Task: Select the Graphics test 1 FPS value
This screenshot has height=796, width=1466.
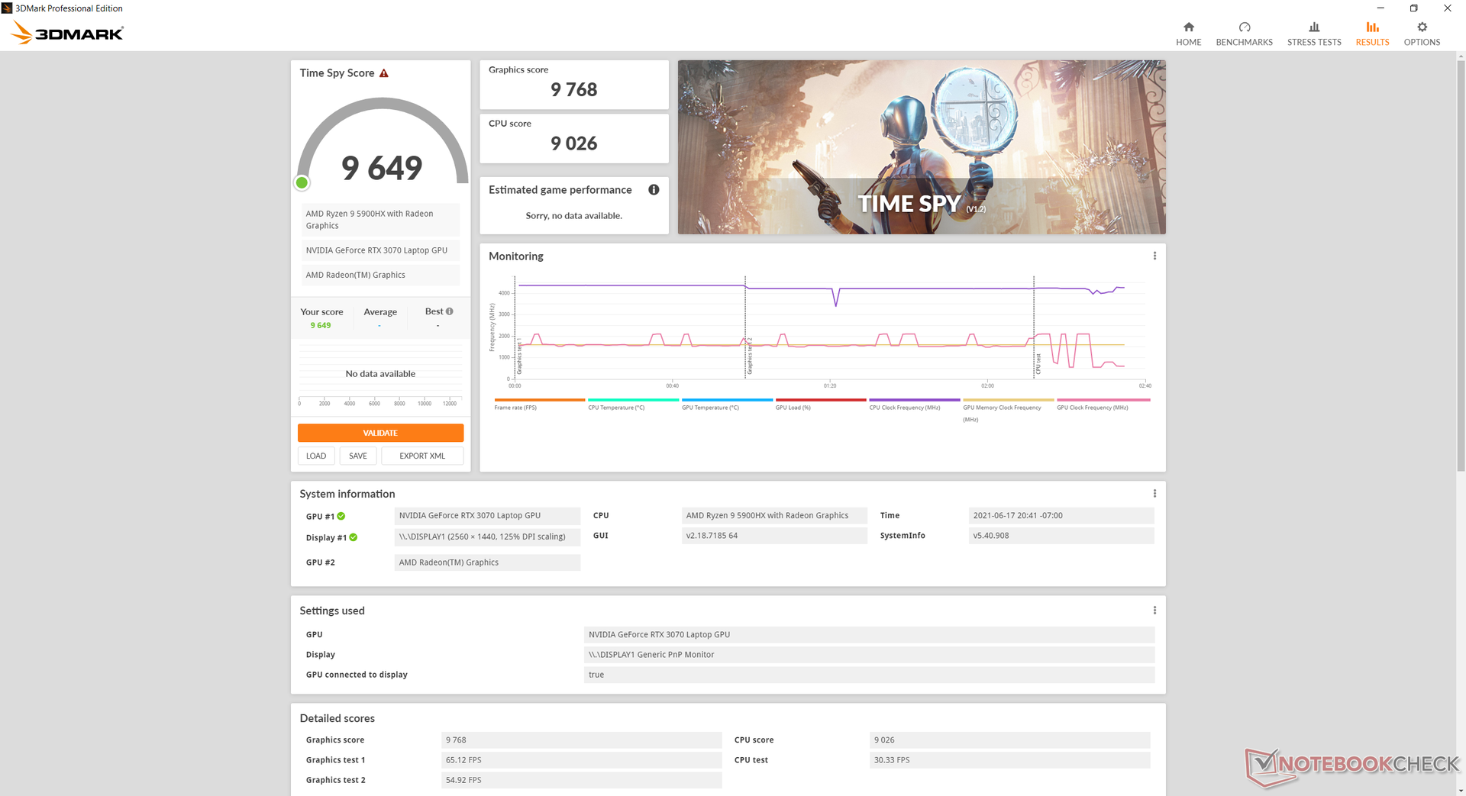Action: pyautogui.click(x=581, y=760)
